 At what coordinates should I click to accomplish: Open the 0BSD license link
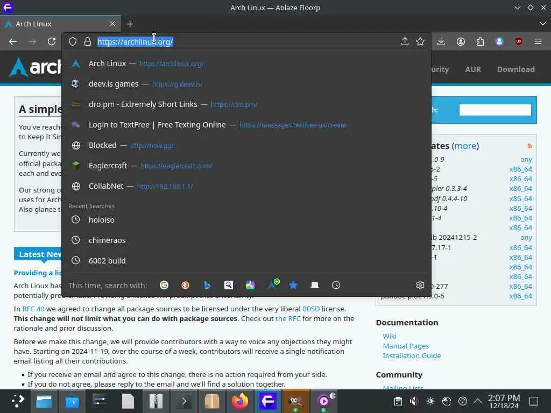(311, 309)
